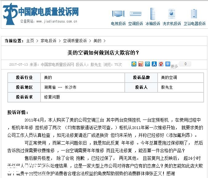The image size is (208, 178).
Task: Click the 投诉品牌 table header cell
Action: tap(141, 77)
